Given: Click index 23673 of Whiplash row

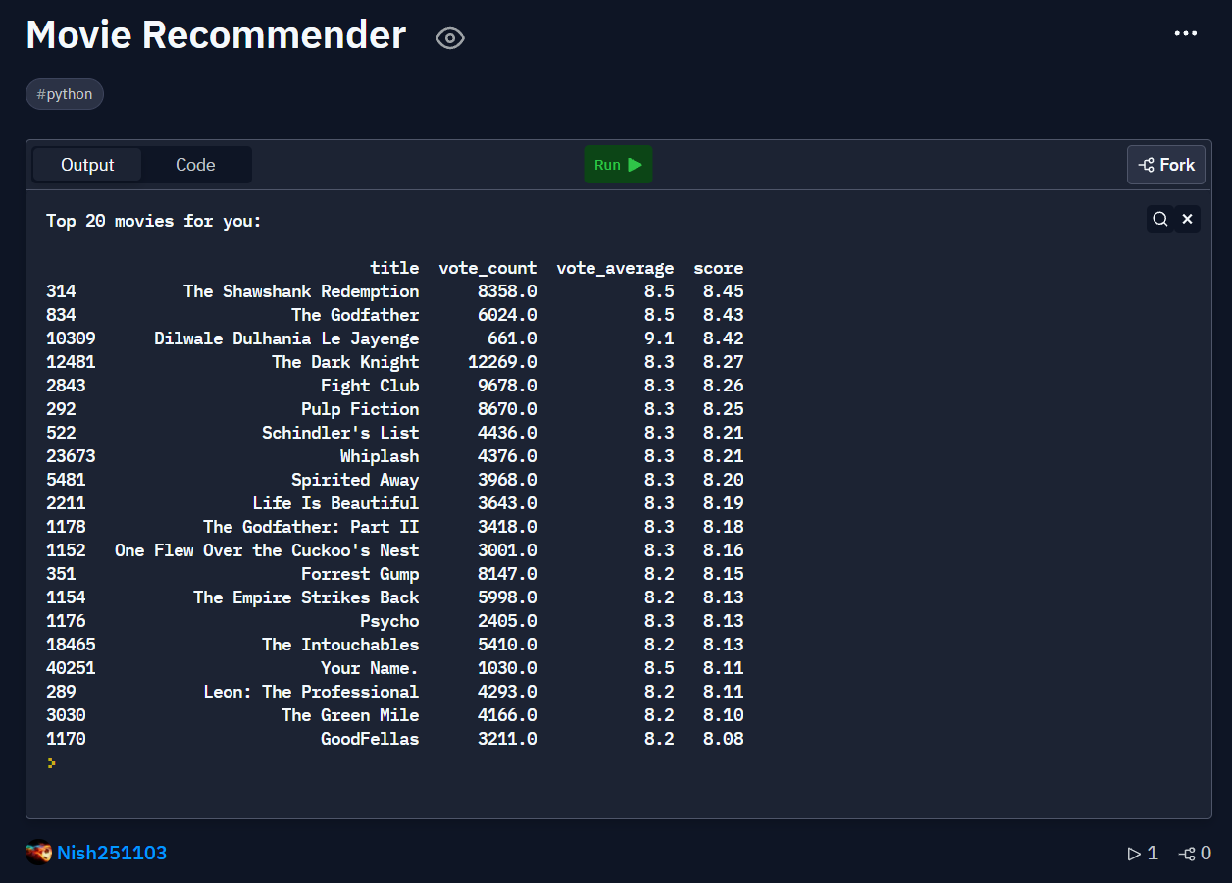Looking at the screenshot, I should pos(71,456).
